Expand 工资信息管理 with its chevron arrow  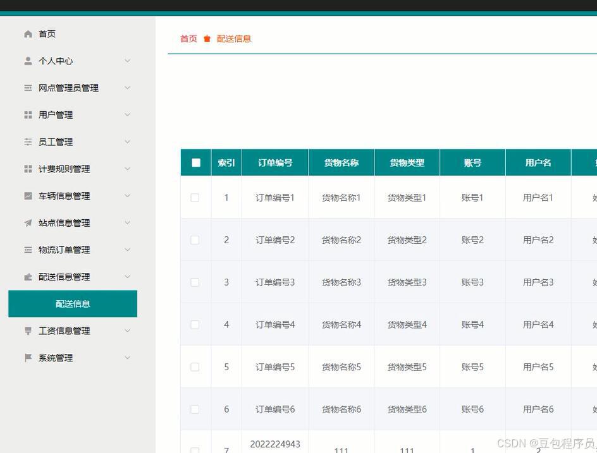pyautogui.click(x=128, y=331)
